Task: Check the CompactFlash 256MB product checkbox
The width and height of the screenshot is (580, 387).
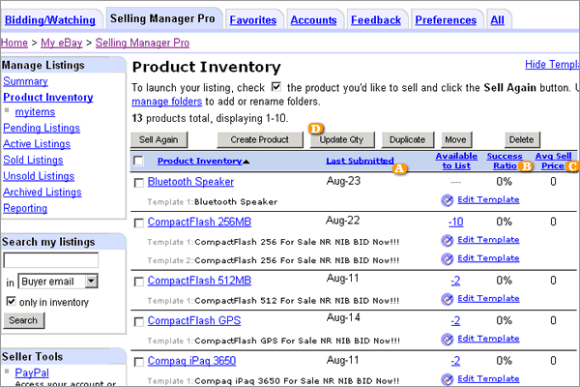Action: [138, 223]
